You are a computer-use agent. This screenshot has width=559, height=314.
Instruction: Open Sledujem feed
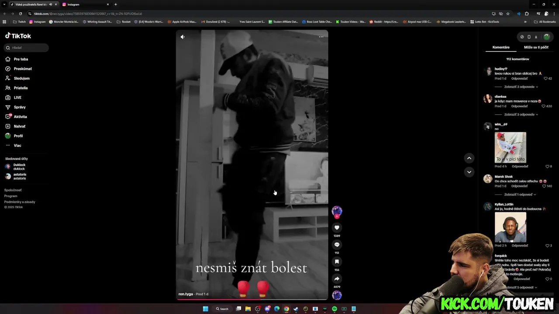pos(17,78)
